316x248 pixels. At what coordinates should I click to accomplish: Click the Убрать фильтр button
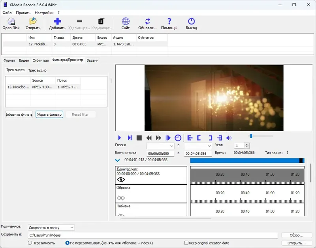coord(49,115)
